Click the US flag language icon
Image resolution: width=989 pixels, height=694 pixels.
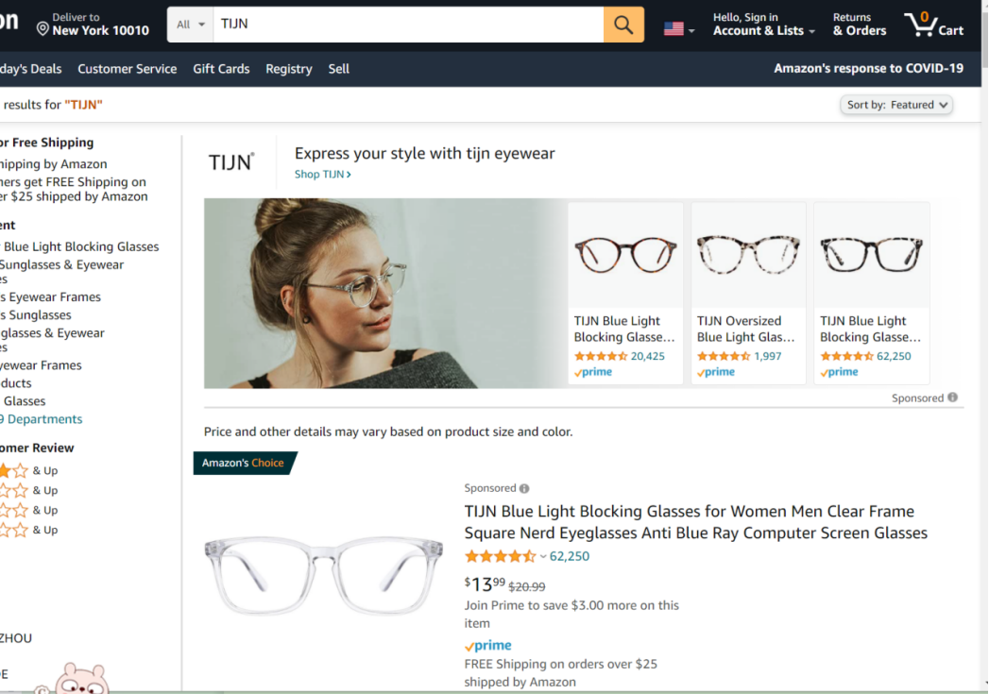click(x=674, y=29)
